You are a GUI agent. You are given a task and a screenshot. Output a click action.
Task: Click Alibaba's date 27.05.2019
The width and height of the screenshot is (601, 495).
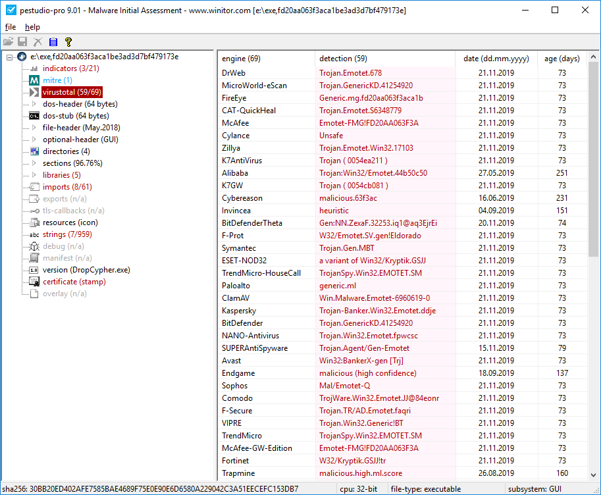pyautogui.click(x=496, y=173)
